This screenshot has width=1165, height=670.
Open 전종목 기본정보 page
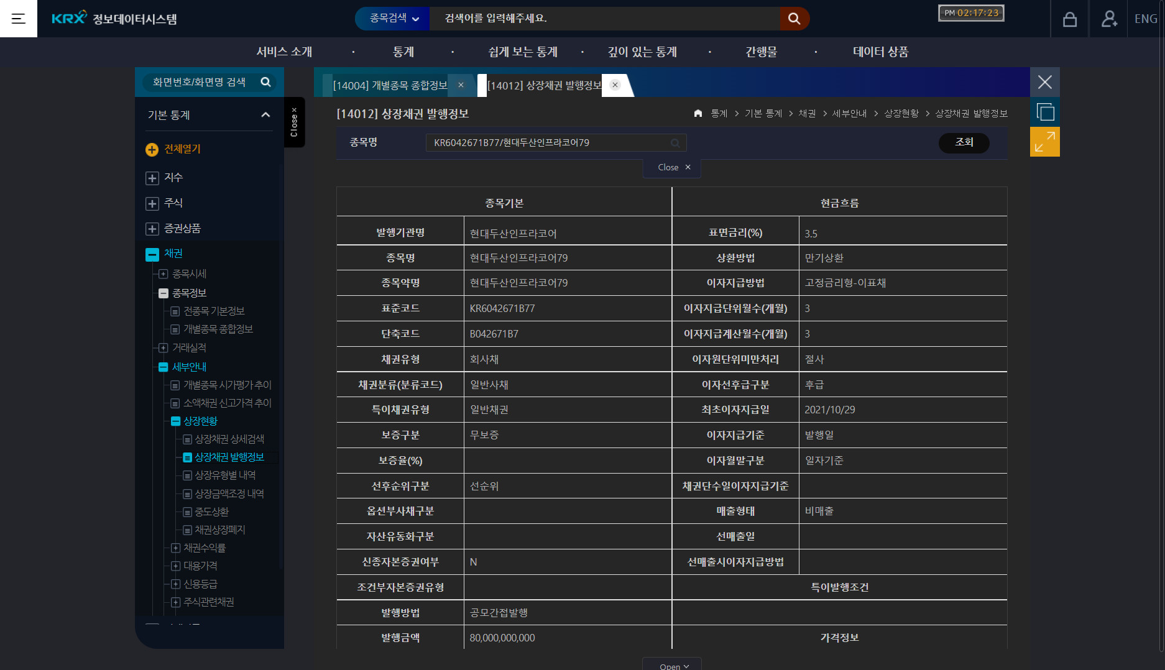[214, 311]
